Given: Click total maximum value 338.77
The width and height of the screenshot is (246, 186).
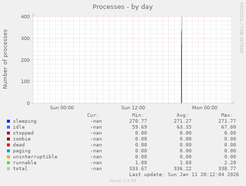Looking at the screenshot, I should click(x=227, y=169).
